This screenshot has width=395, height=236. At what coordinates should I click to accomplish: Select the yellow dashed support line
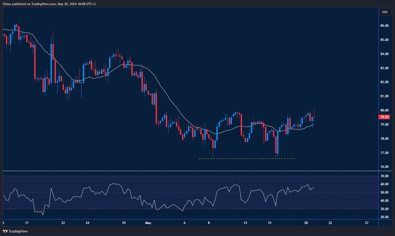pyautogui.click(x=246, y=159)
